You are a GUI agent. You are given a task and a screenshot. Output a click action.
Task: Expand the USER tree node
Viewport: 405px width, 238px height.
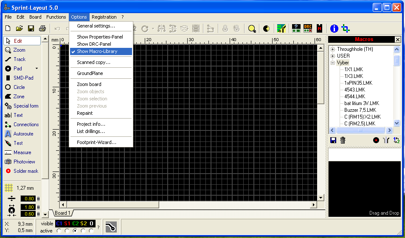[x=333, y=56]
